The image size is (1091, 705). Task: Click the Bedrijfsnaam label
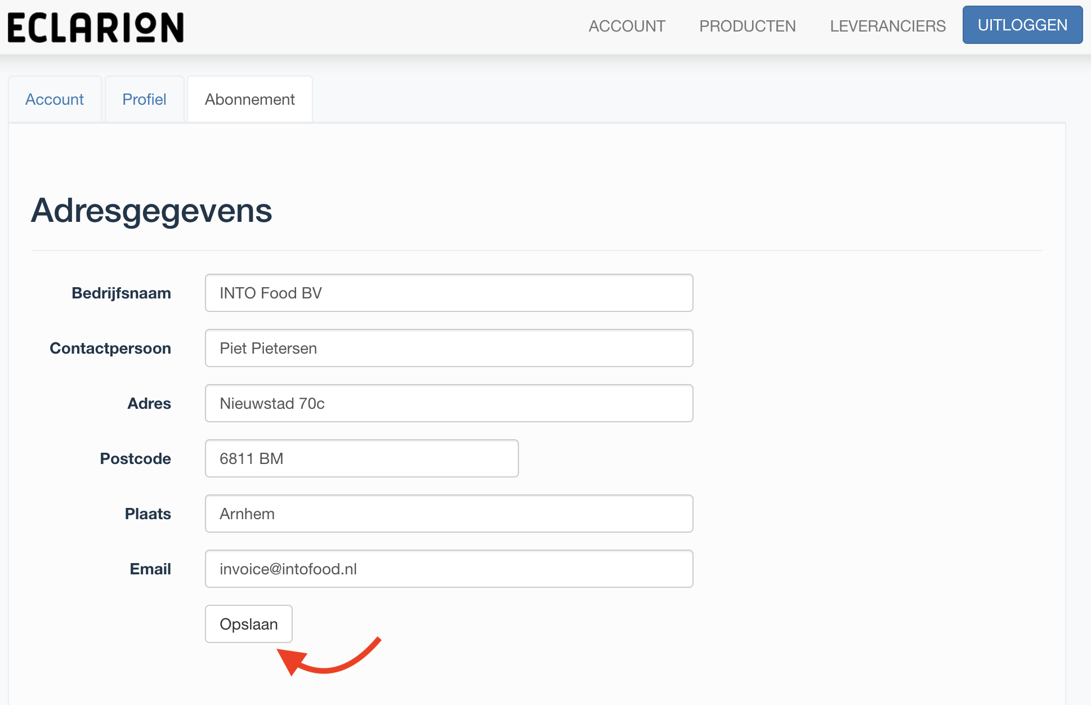click(x=121, y=293)
